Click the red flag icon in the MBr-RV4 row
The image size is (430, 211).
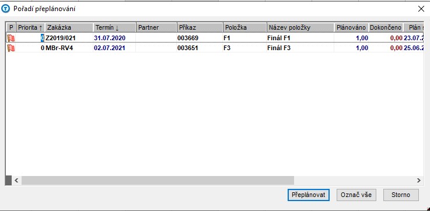click(x=11, y=48)
